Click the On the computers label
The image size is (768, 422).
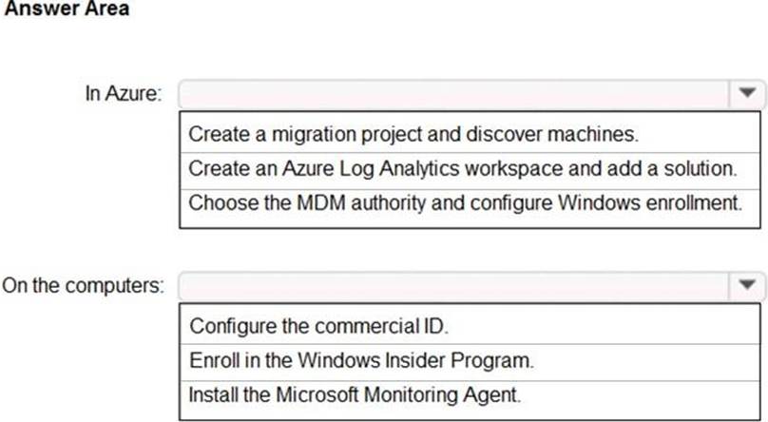tap(84, 285)
